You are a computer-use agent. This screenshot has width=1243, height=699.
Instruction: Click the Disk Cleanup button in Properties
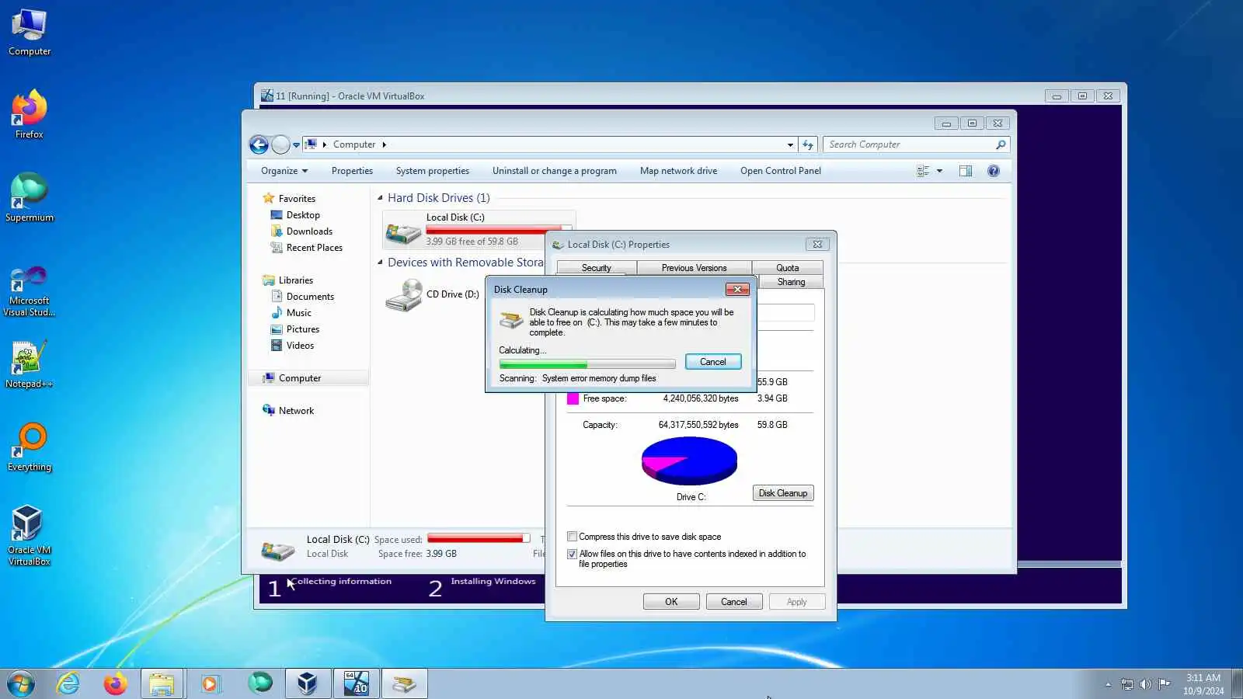point(783,493)
